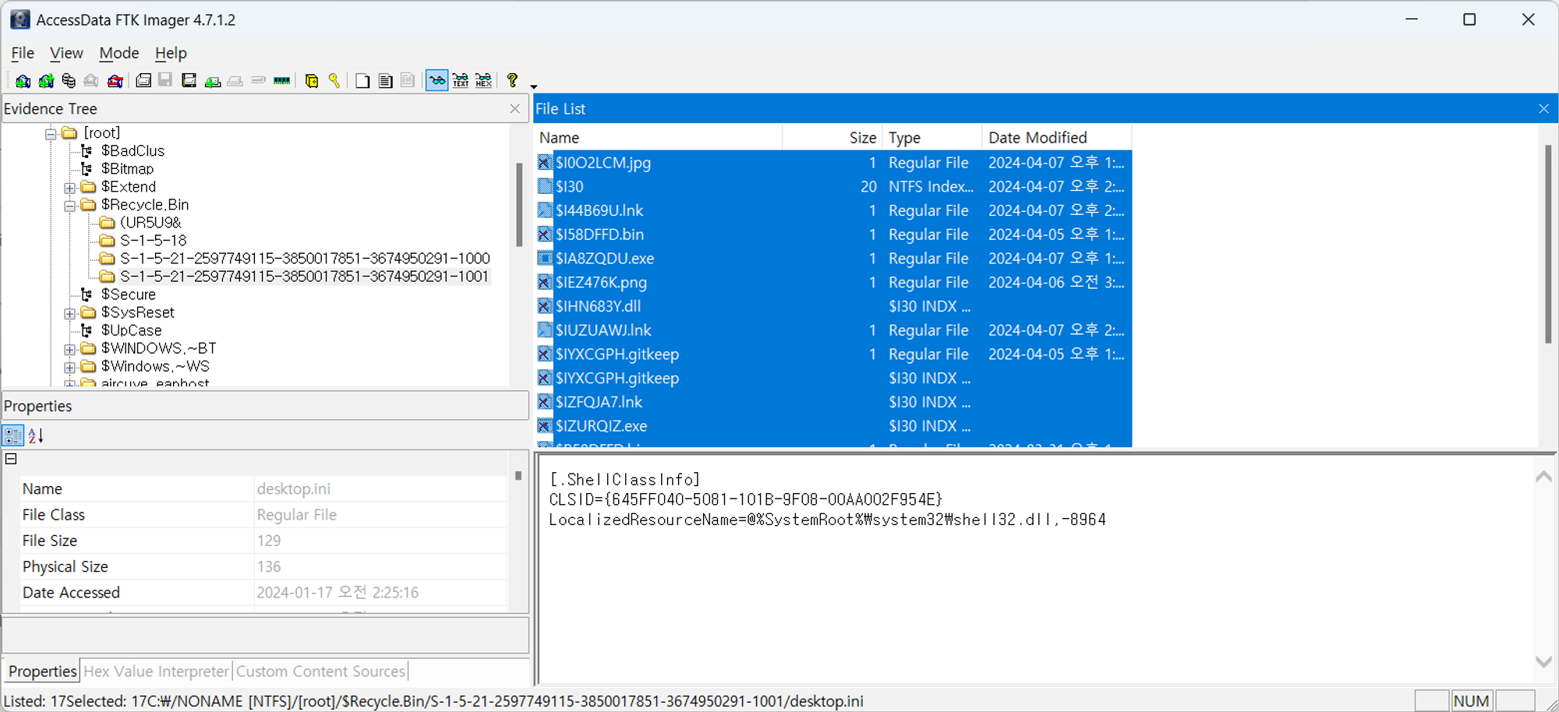Select $Bitmap in the evidence tree
Image resolution: width=1559 pixels, height=712 pixels.
click(127, 168)
